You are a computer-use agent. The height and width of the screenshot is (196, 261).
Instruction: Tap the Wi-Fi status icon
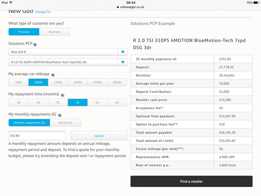pyautogui.click(x=11, y=3)
